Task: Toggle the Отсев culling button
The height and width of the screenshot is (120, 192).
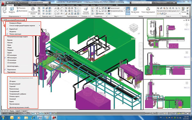Action: coord(128,11)
